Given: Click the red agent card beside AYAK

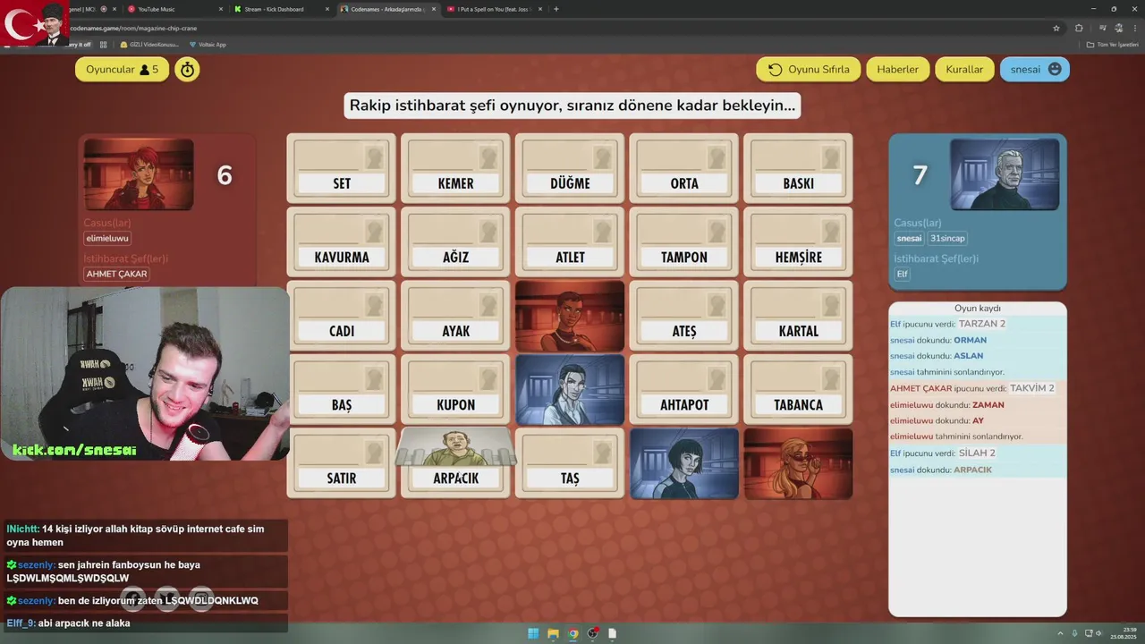Looking at the screenshot, I should (570, 316).
